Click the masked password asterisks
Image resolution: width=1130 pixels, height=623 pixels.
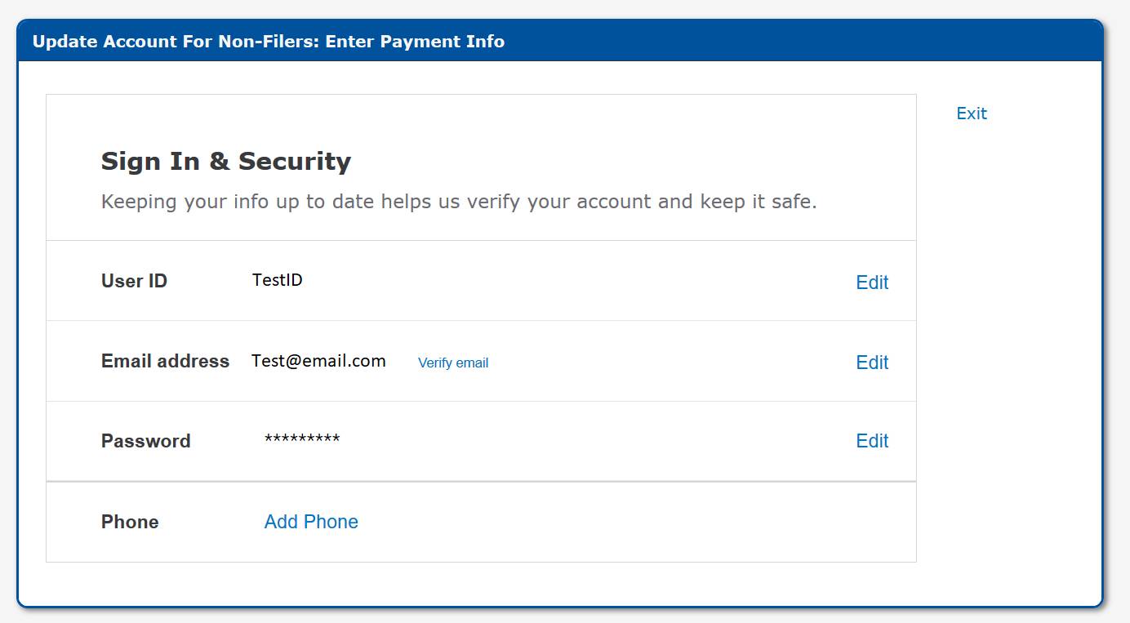coord(302,440)
